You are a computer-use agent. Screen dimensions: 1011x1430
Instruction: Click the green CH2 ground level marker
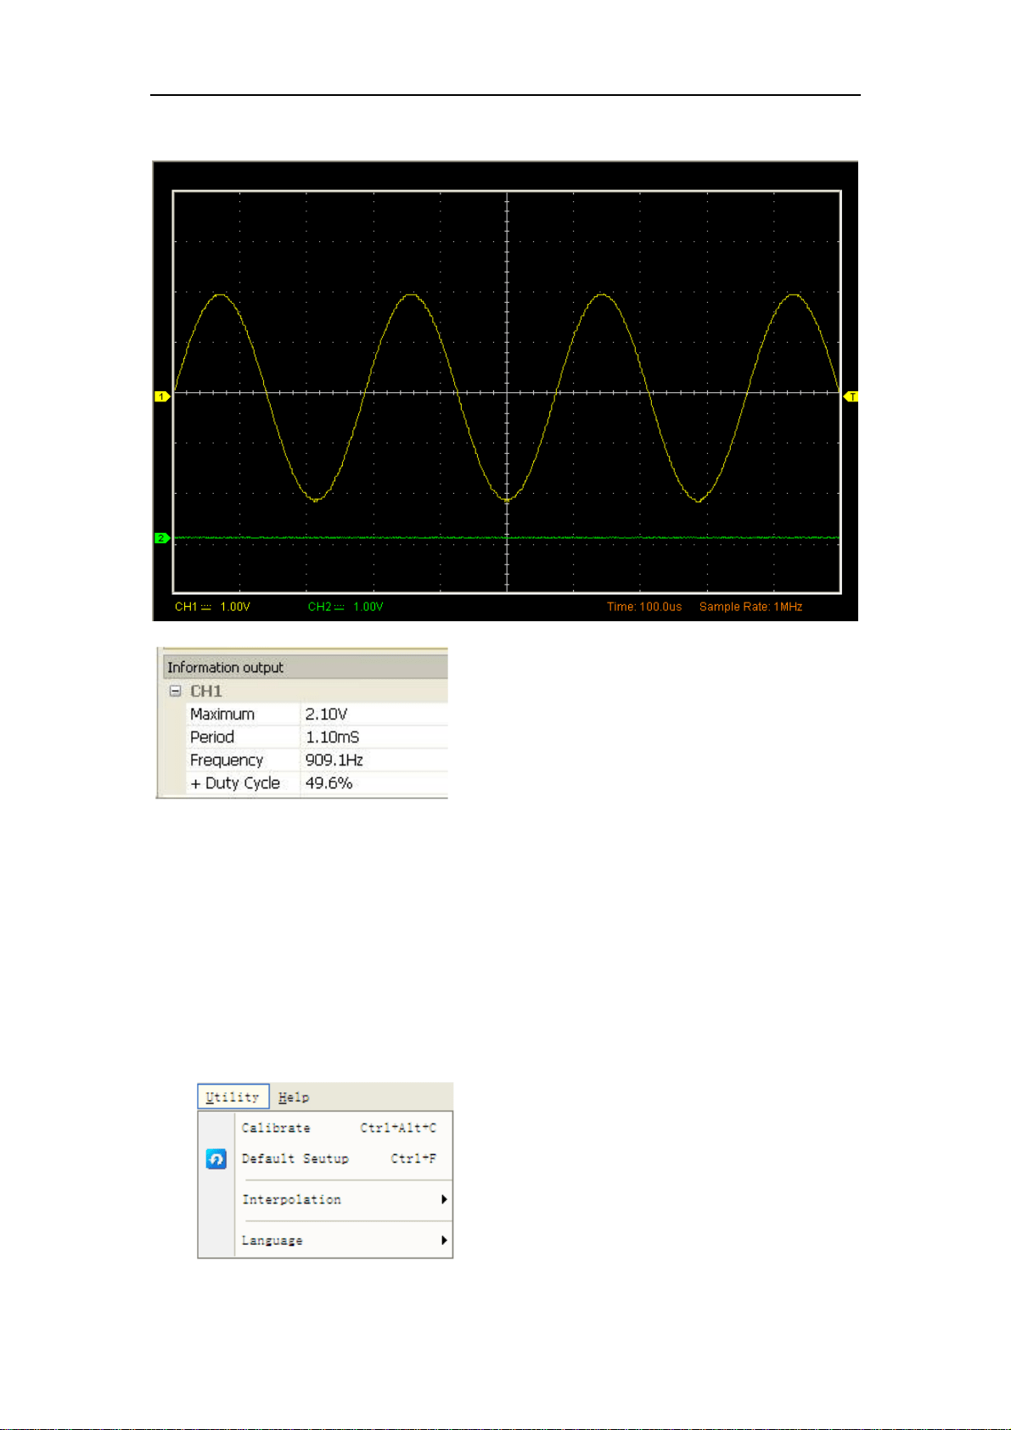click(x=161, y=538)
